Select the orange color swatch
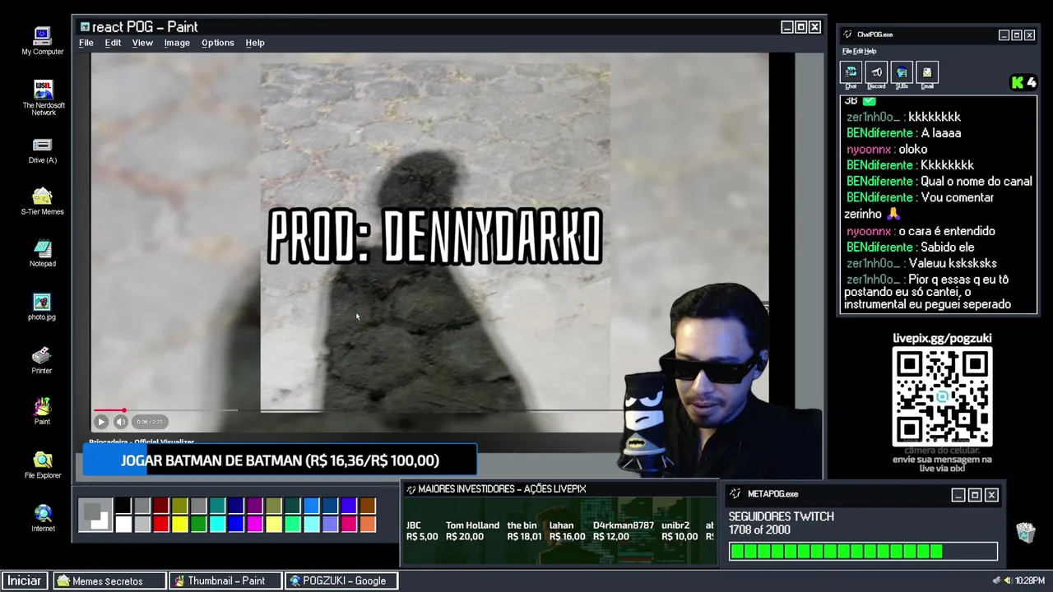The image size is (1053, 592). point(368,524)
